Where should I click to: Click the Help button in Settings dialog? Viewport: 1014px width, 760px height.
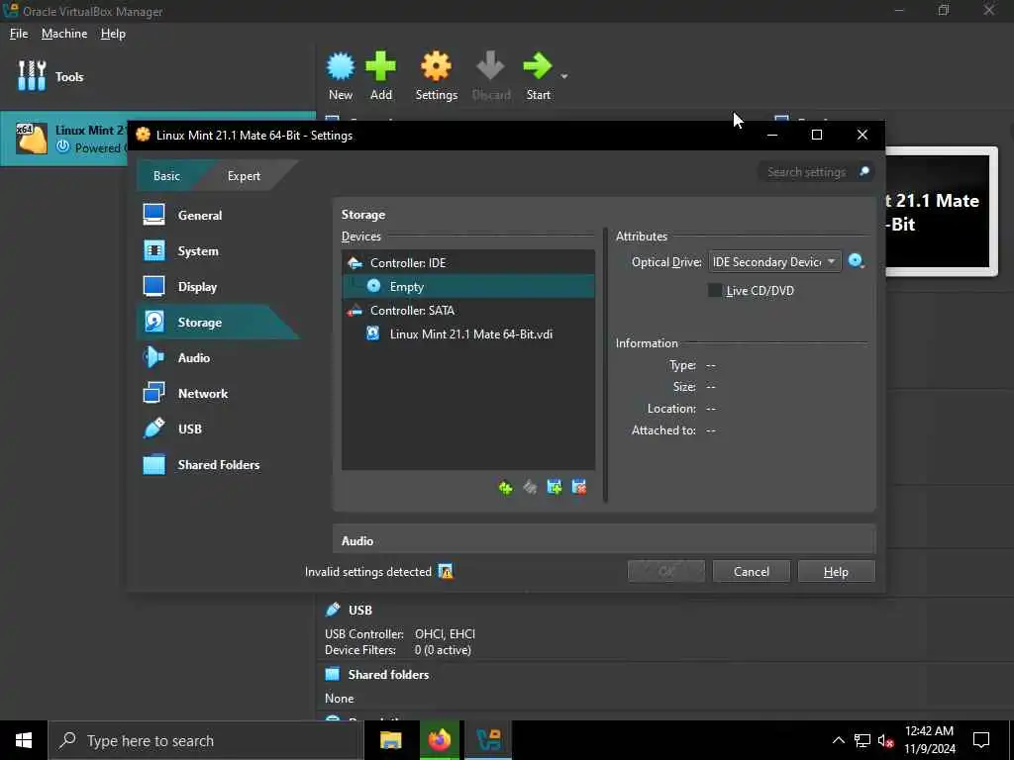pyautogui.click(x=836, y=571)
